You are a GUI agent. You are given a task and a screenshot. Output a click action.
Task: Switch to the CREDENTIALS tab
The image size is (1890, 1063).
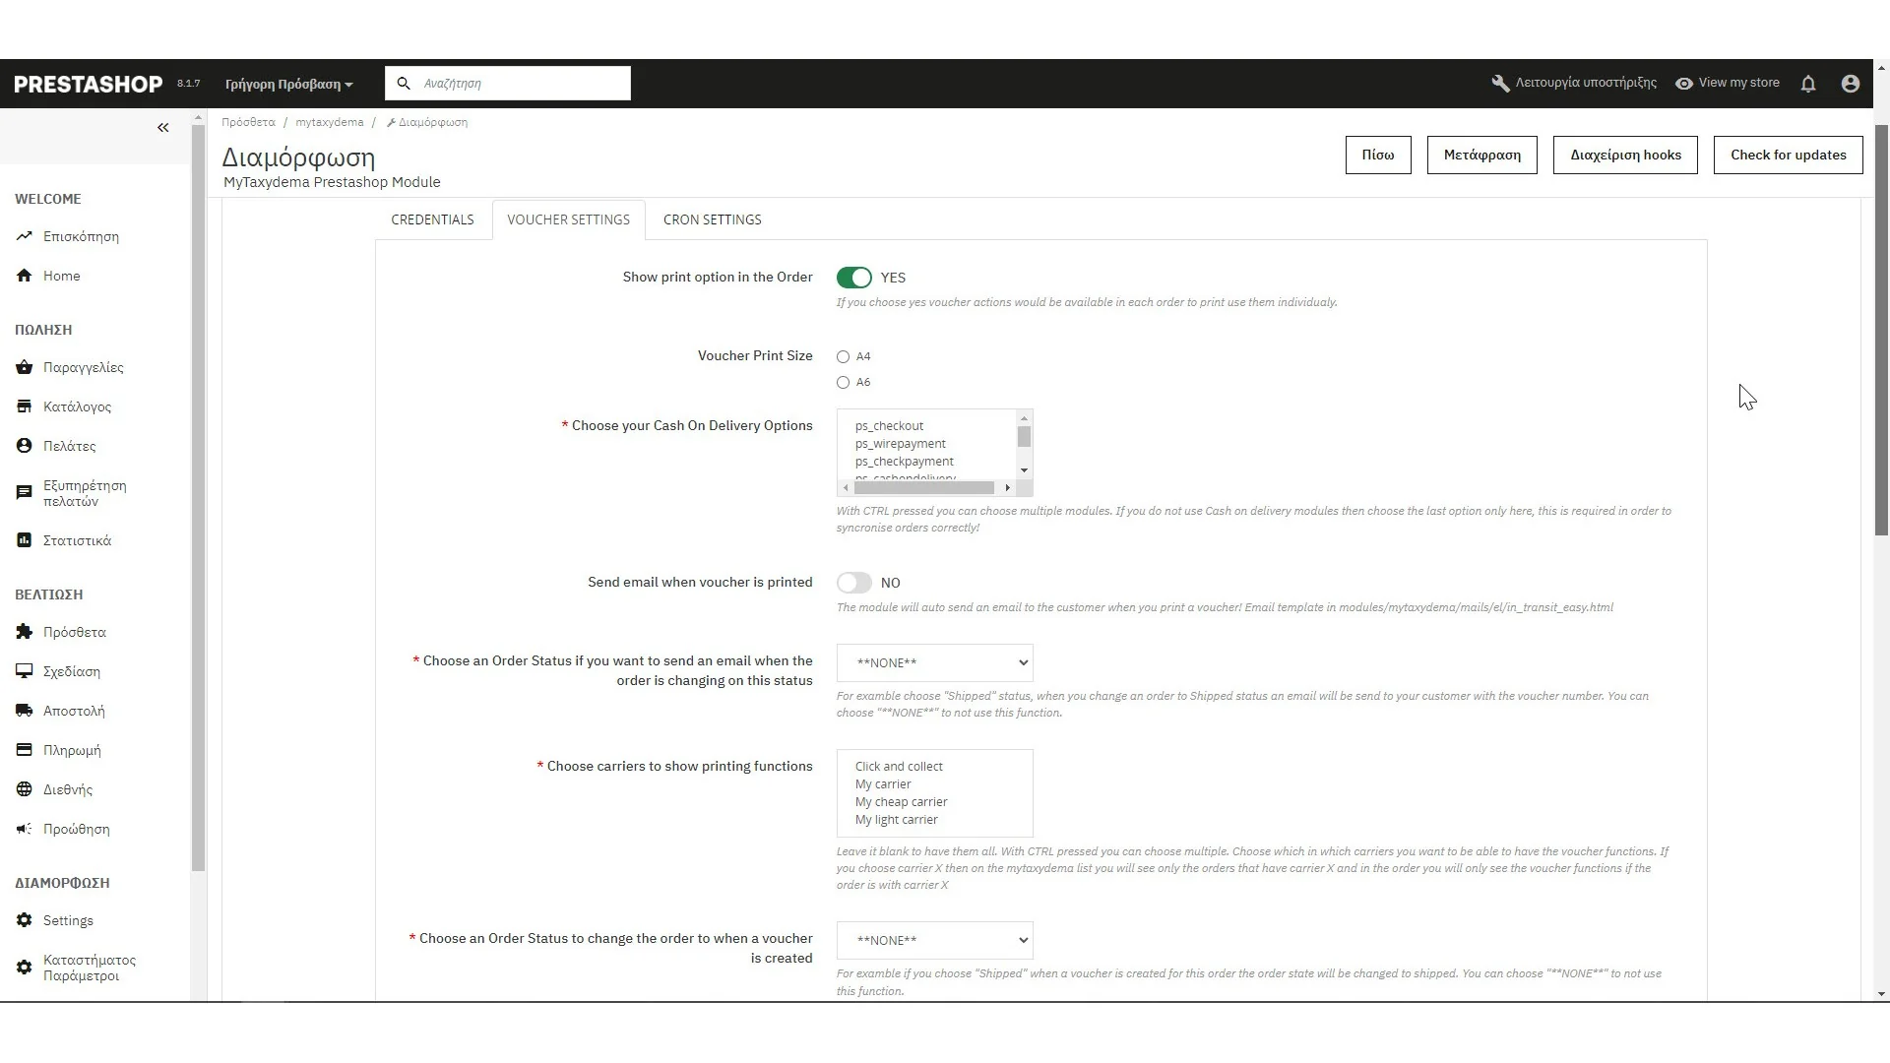coord(432,219)
